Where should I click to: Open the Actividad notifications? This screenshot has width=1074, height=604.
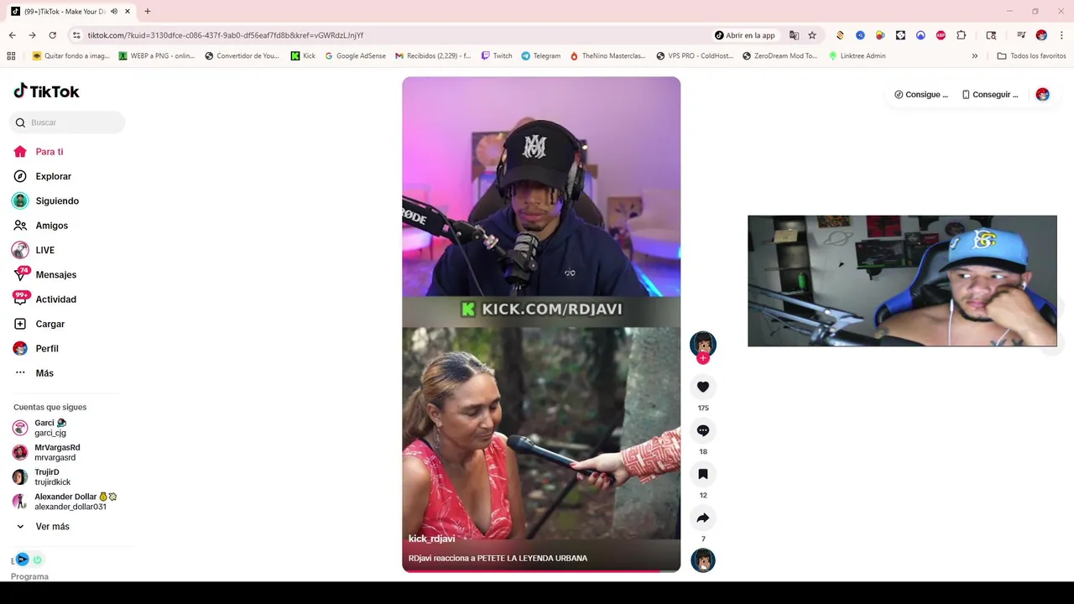(x=55, y=299)
